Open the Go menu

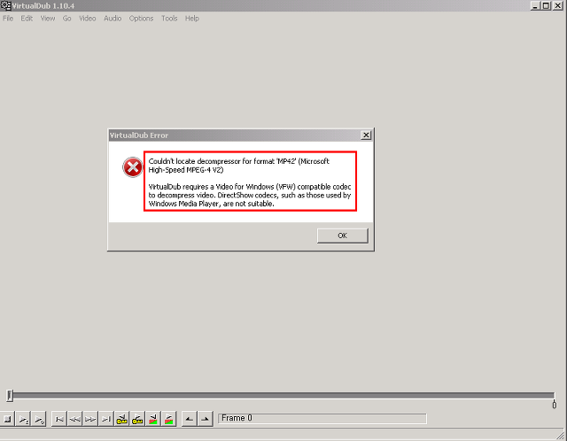tap(67, 18)
